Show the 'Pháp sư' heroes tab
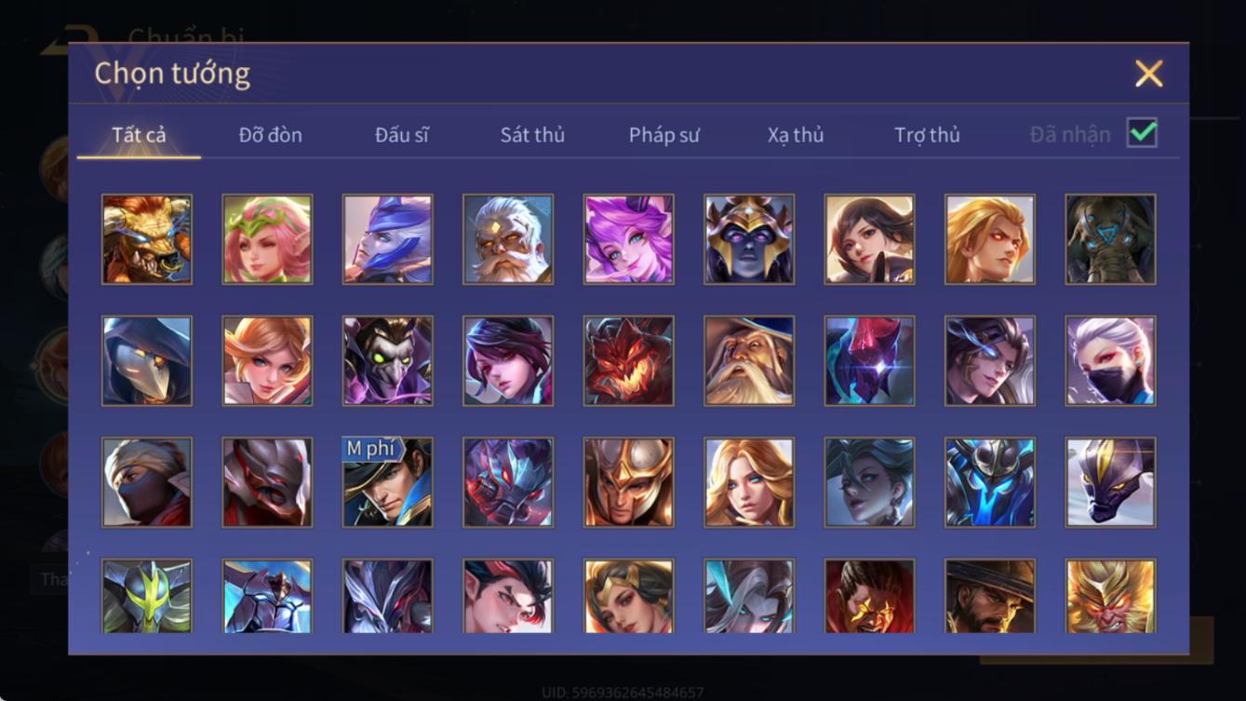 [663, 135]
